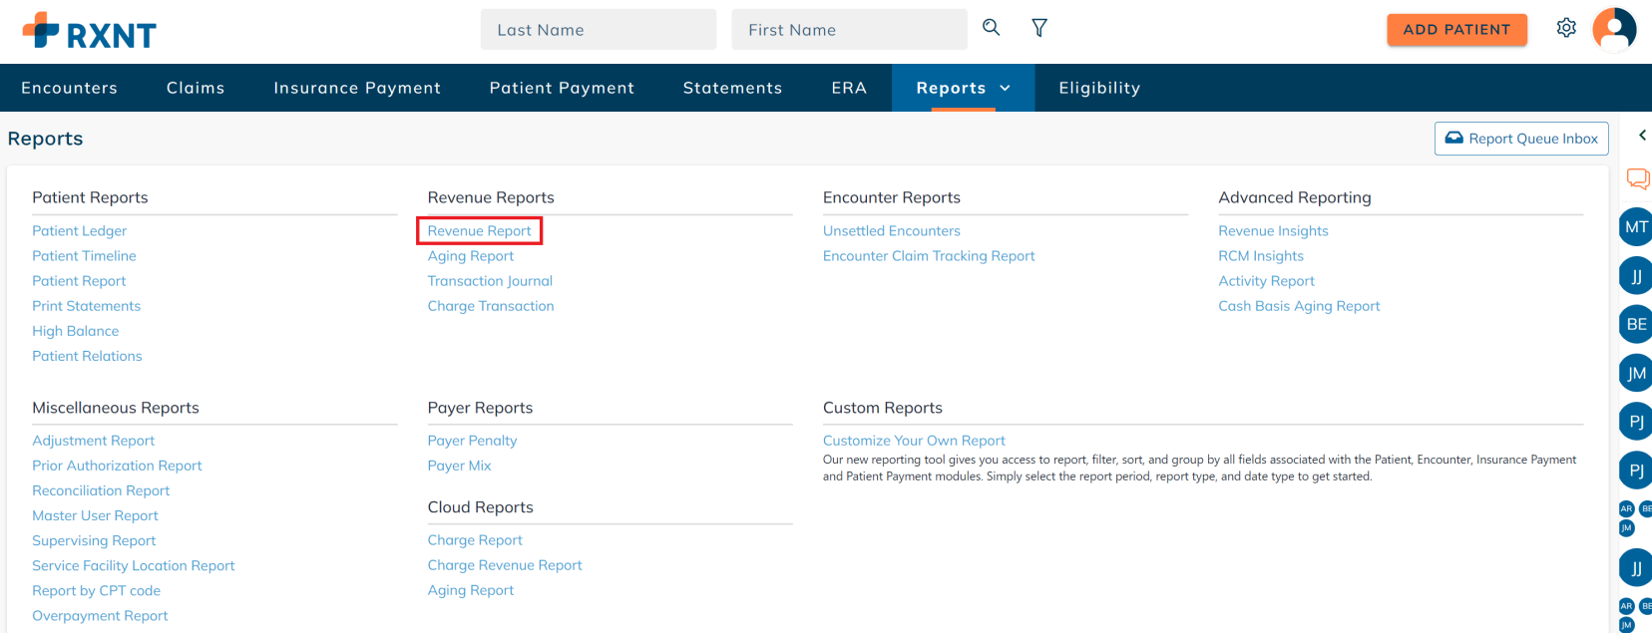Select the JM user avatar
This screenshot has width=1652, height=633.
[x=1635, y=374]
